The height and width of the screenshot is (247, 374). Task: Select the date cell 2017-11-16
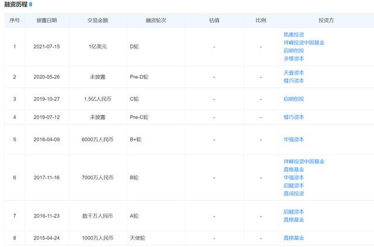tap(47, 178)
